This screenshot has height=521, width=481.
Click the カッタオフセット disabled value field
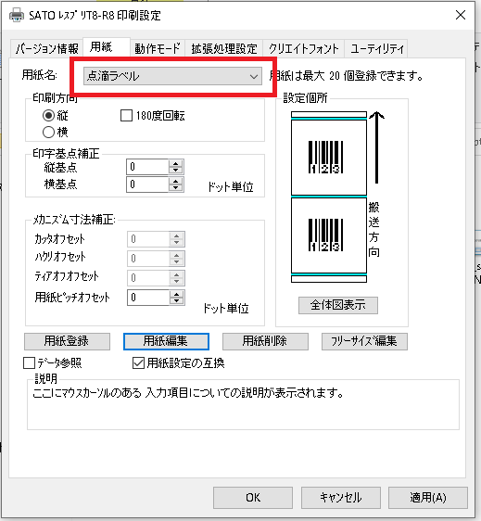point(148,239)
